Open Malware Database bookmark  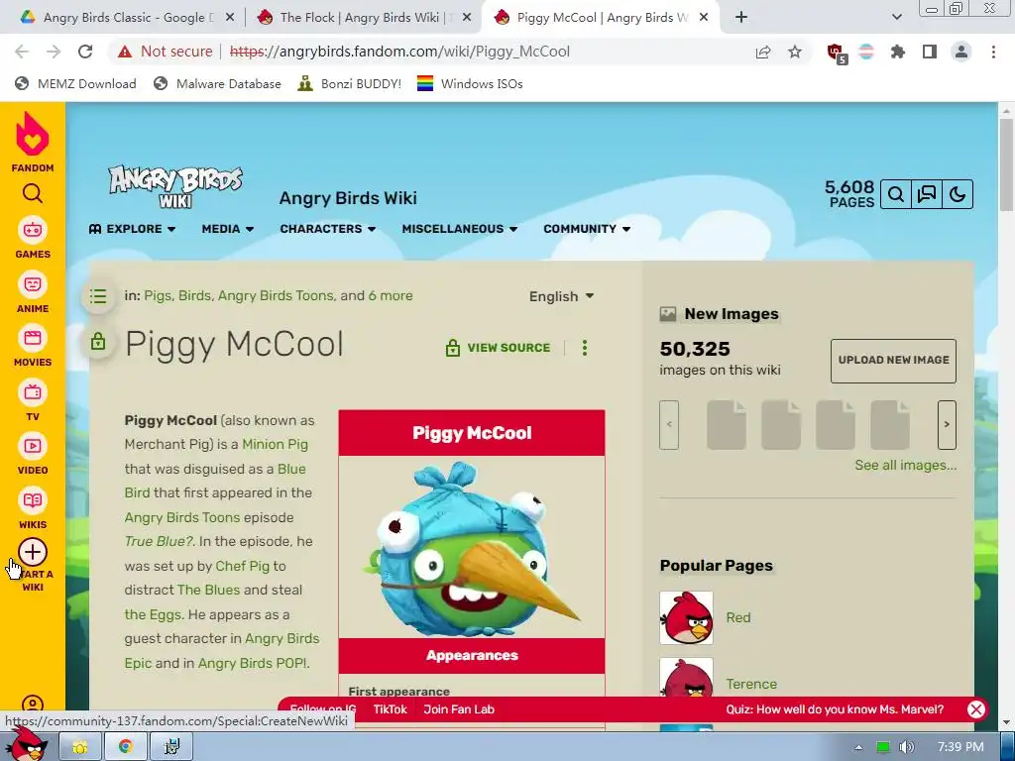tap(217, 84)
